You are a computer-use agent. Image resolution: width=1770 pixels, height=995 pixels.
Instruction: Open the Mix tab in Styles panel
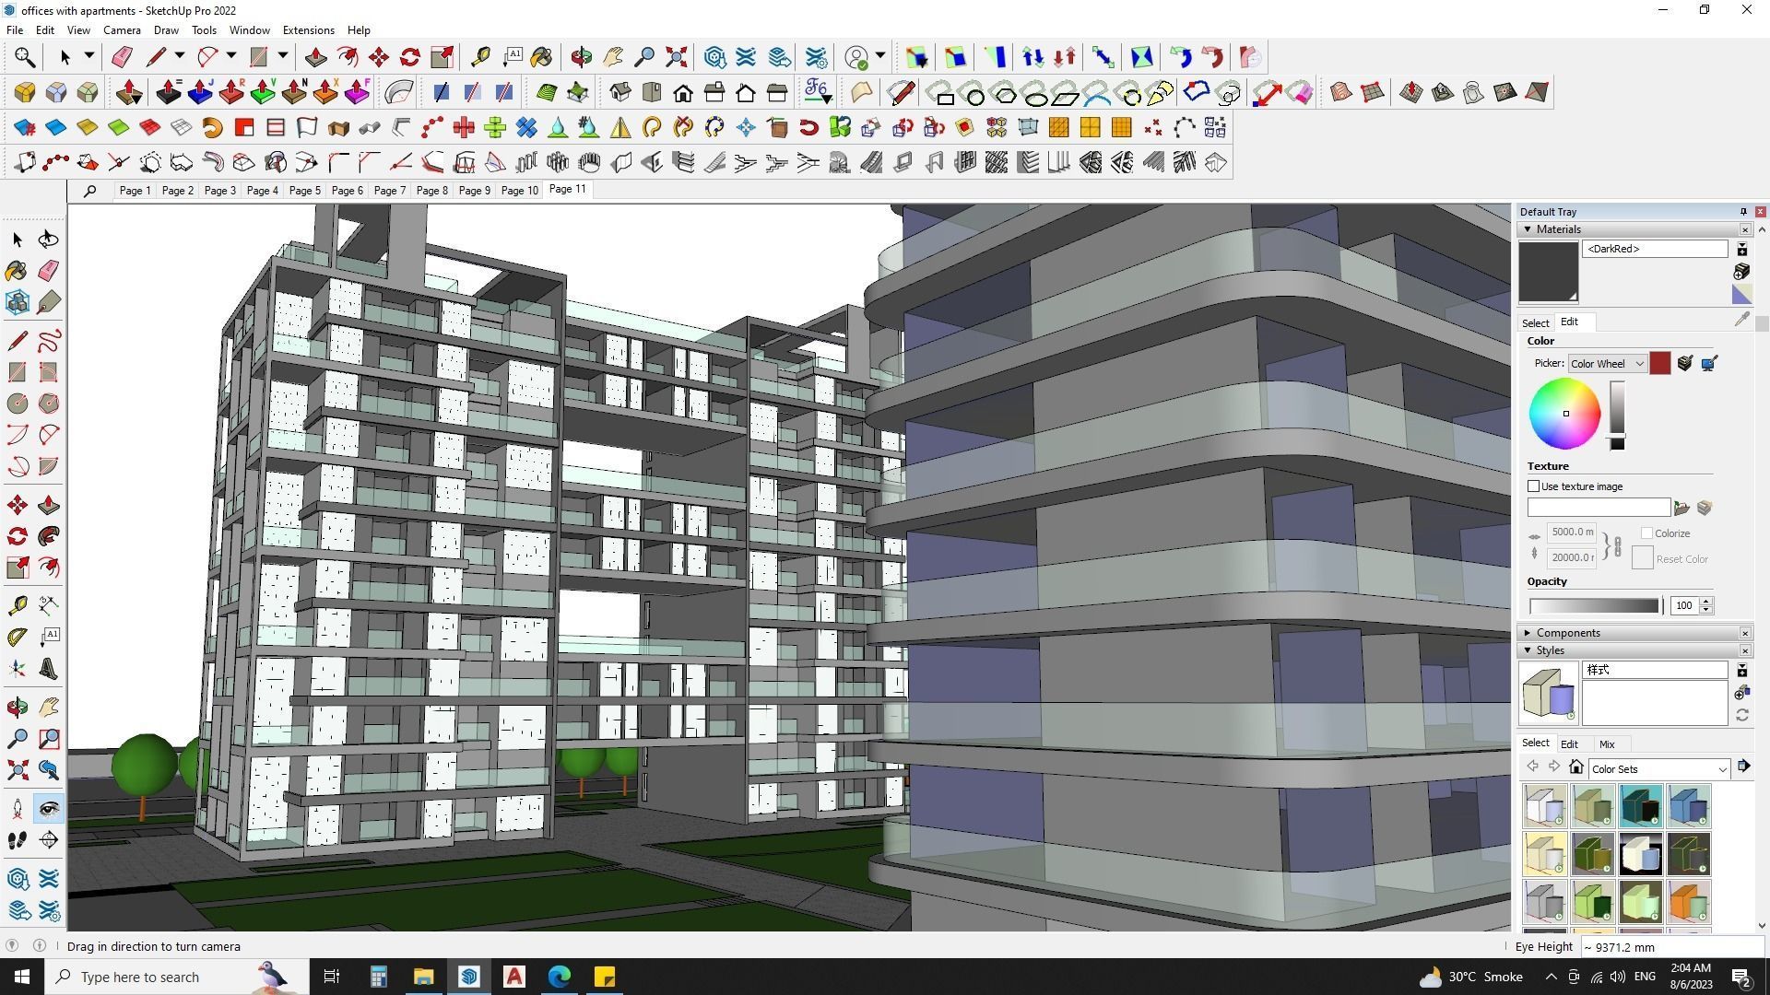(1607, 744)
